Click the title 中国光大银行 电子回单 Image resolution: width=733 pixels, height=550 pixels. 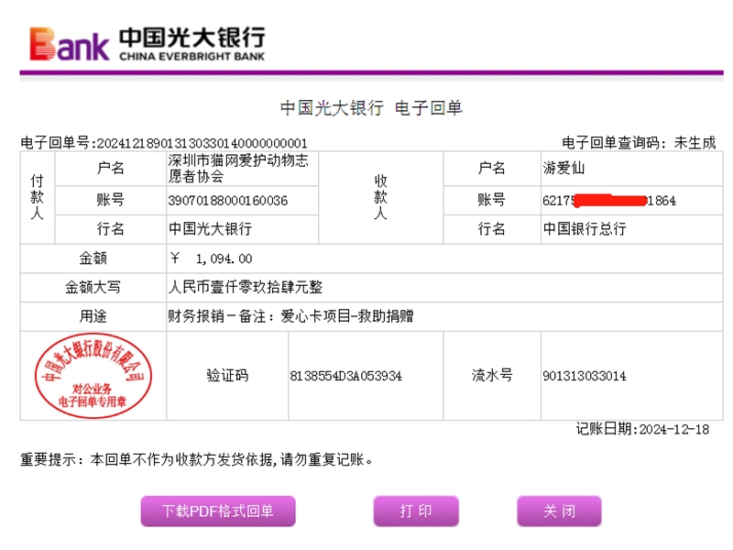click(371, 108)
